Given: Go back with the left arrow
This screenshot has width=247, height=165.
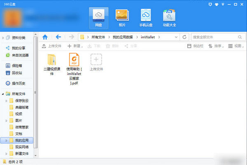Looking at the screenshot, I should point(58,37).
